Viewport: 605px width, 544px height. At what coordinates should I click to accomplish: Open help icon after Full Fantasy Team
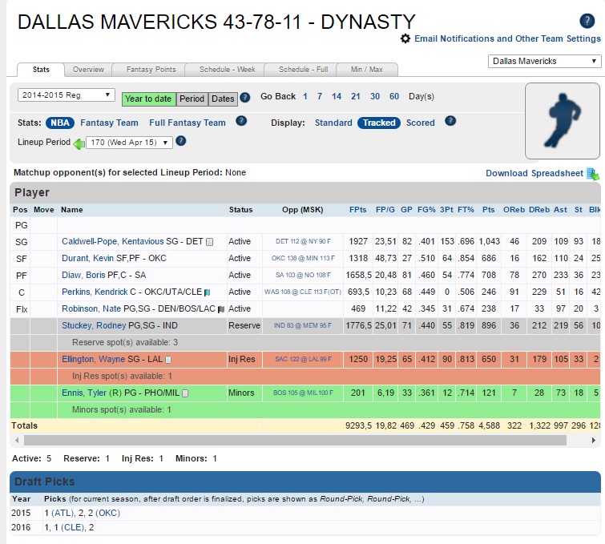pyautogui.click(x=241, y=121)
